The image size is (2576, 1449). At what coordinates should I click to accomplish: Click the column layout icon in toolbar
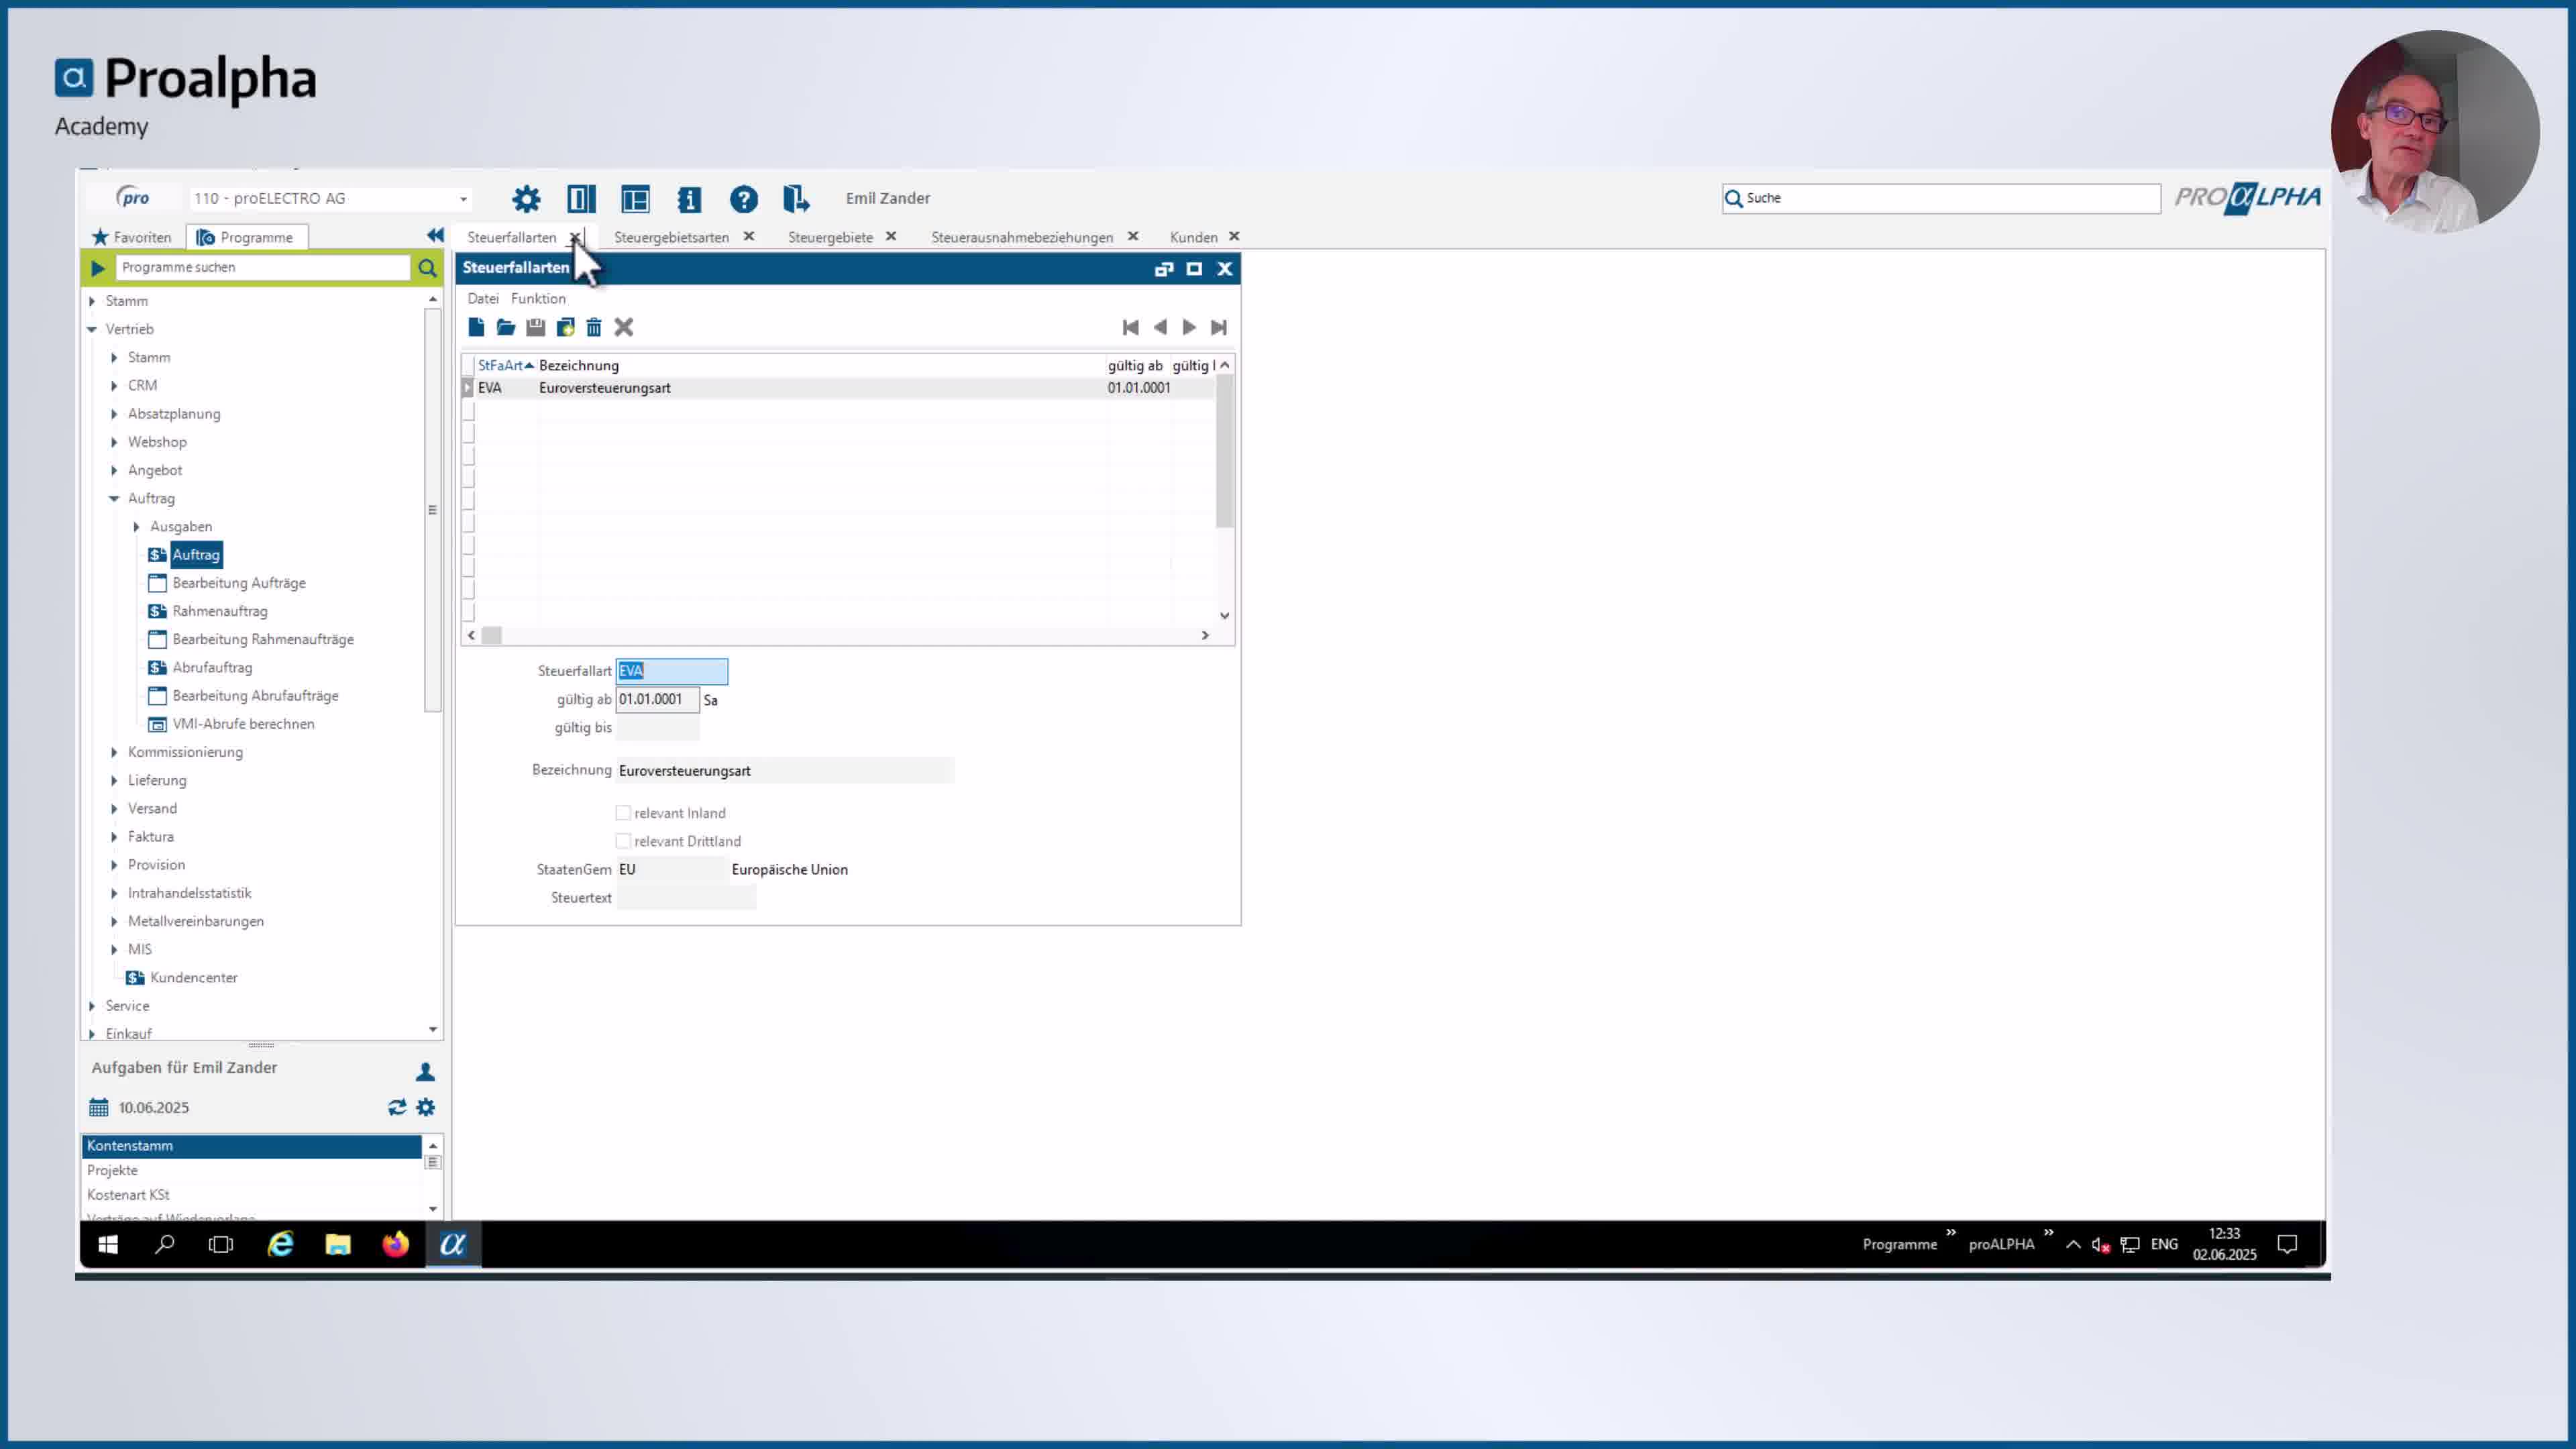pyautogui.click(x=581, y=198)
